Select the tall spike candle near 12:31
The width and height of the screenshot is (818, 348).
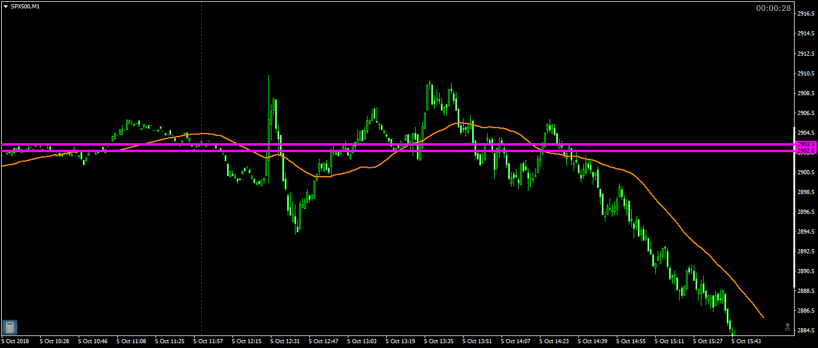(268, 120)
